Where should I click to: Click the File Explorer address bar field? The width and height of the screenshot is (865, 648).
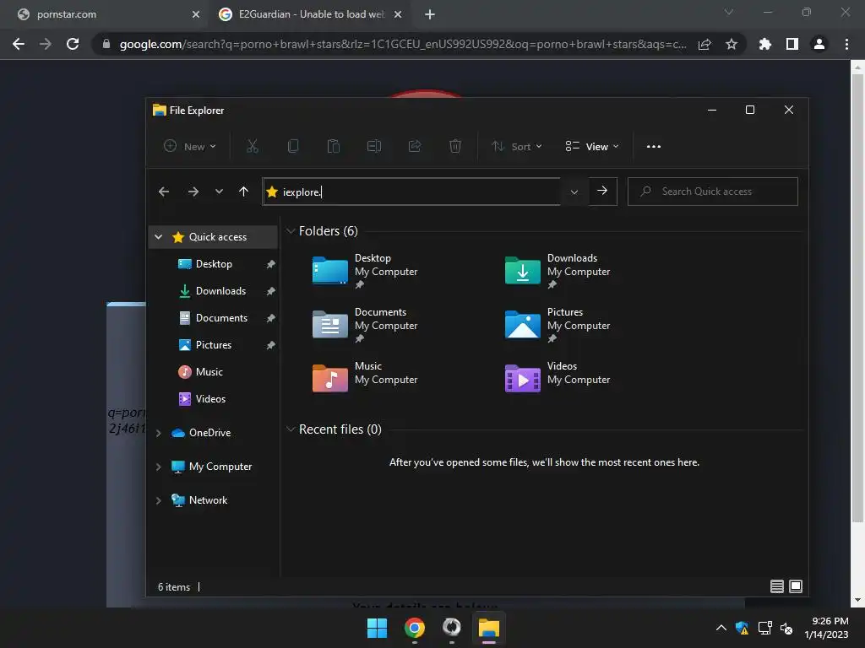click(411, 192)
